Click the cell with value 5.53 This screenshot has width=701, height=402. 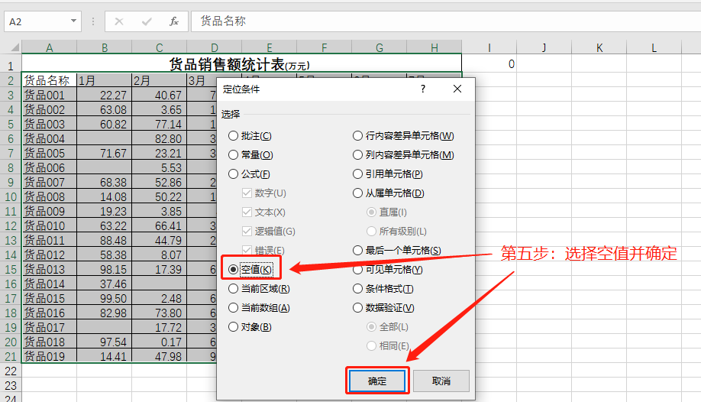[159, 167]
